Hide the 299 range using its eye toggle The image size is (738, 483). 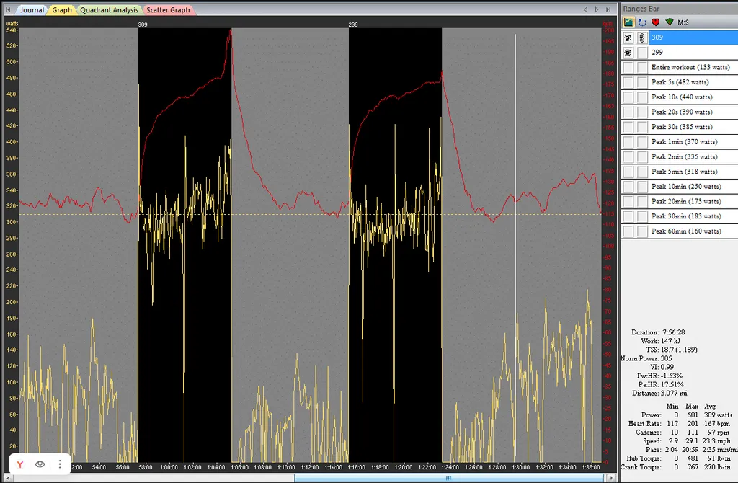point(628,53)
